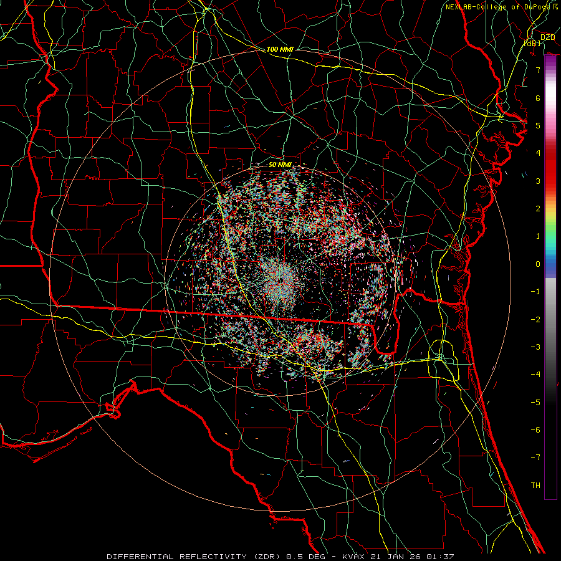Screen dimensions: 561x561
Task: Click the -7 value on color scale
Action: pos(535,458)
